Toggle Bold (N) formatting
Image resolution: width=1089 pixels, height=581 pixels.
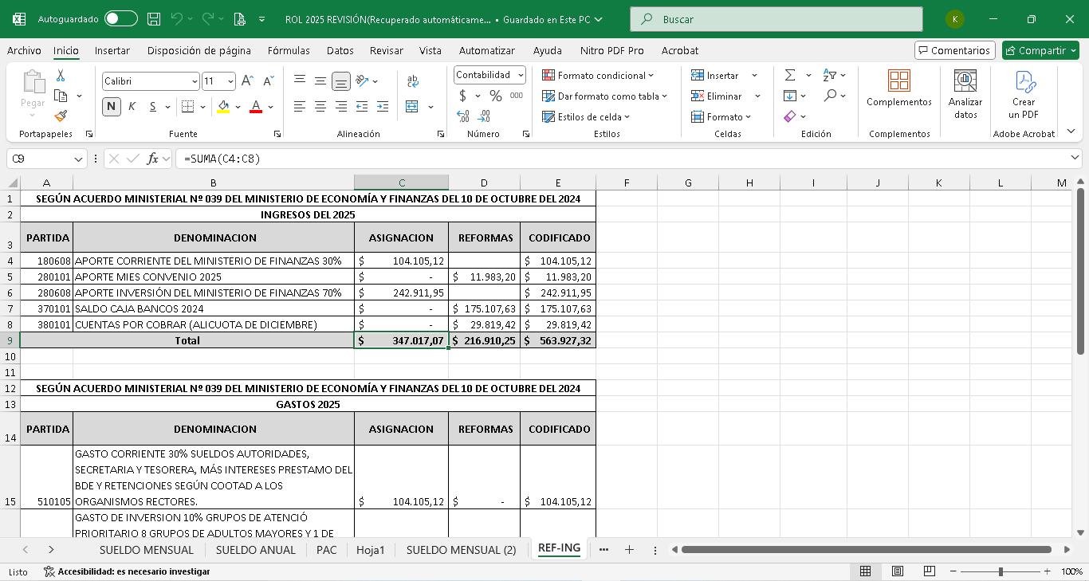(x=111, y=107)
